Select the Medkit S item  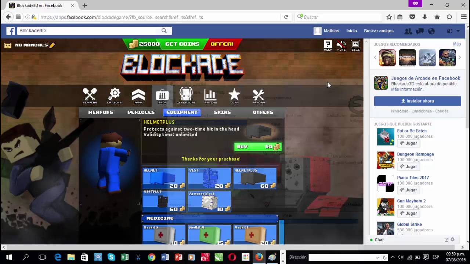point(164,235)
